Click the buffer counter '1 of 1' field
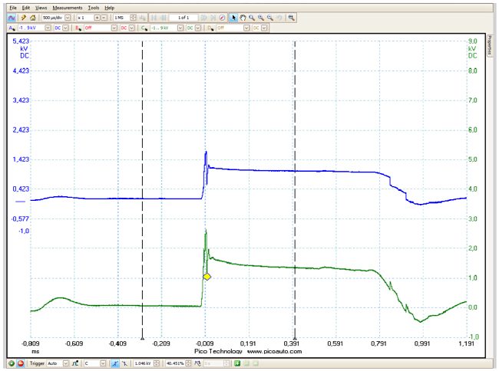499x371 pixels. pyautogui.click(x=183, y=17)
